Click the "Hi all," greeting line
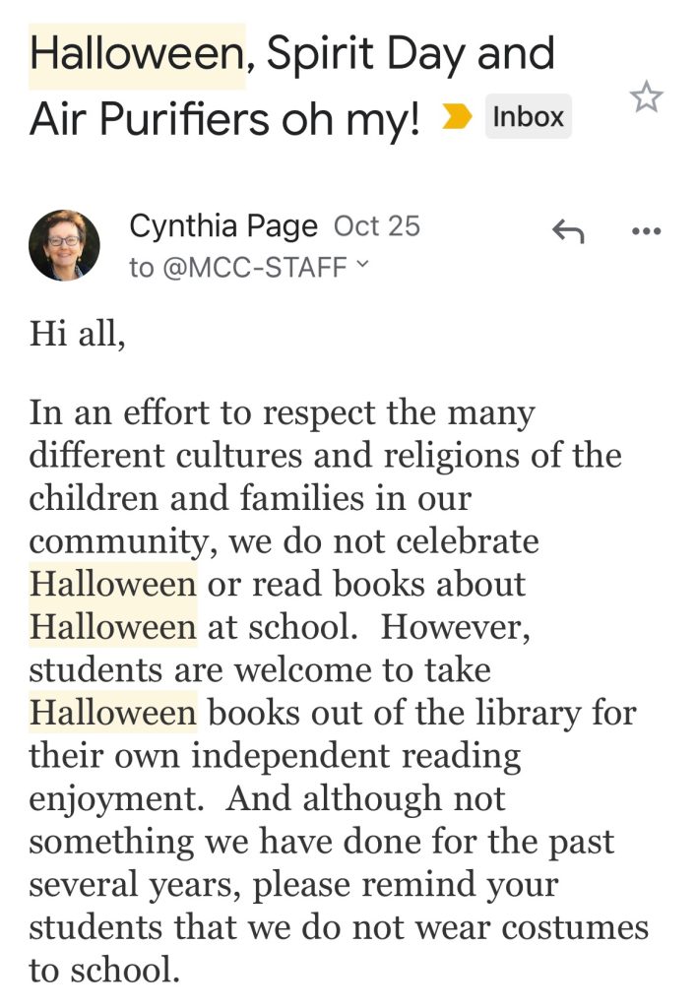The image size is (696, 1008). tap(77, 335)
